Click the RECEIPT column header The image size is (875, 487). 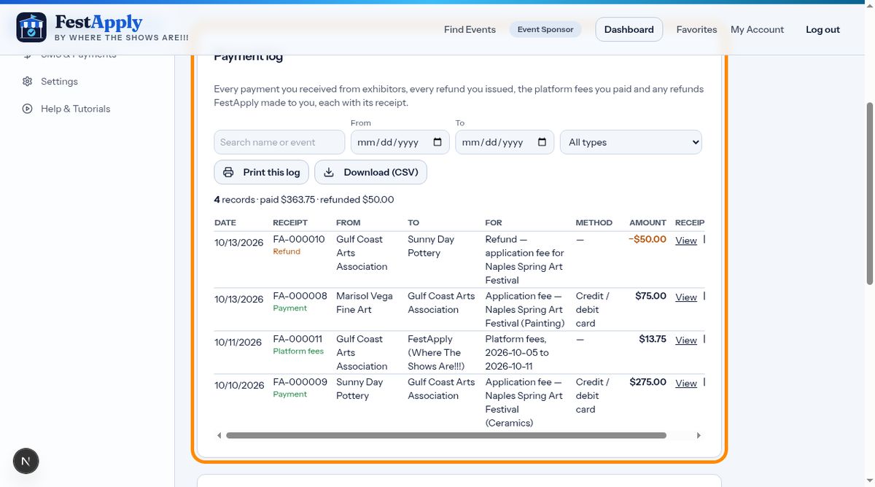pyautogui.click(x=290, y=222)
